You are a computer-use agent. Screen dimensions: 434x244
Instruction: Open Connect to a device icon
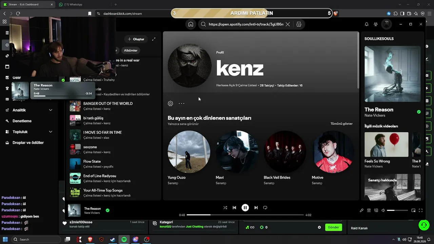coord(376,210)
